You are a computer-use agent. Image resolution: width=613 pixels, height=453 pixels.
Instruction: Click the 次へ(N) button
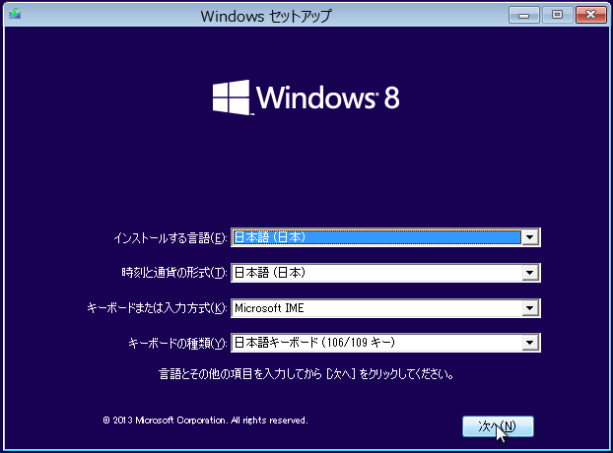coord(498,426)
